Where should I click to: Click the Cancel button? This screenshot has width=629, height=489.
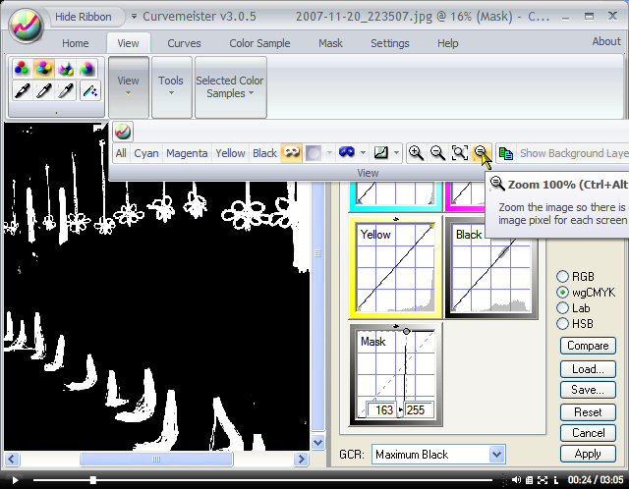588,433
